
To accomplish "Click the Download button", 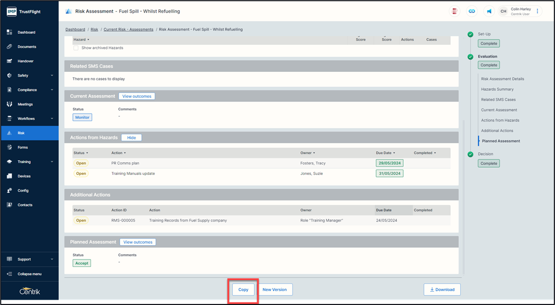I will [x=442, y=290].
